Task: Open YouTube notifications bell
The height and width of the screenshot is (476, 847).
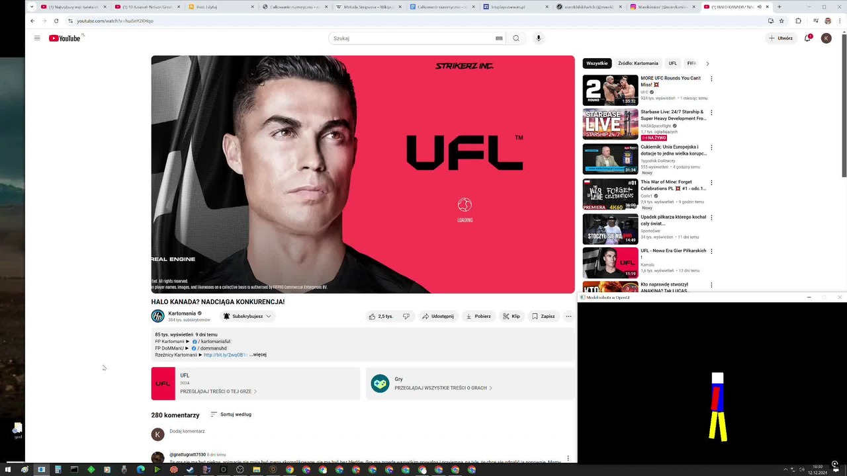Action: coord(808,38)
